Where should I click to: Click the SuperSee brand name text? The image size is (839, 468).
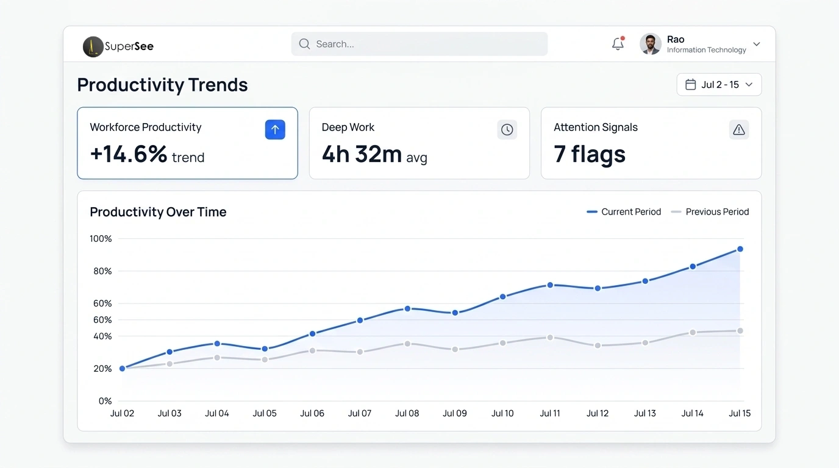[x=129, y=46]
